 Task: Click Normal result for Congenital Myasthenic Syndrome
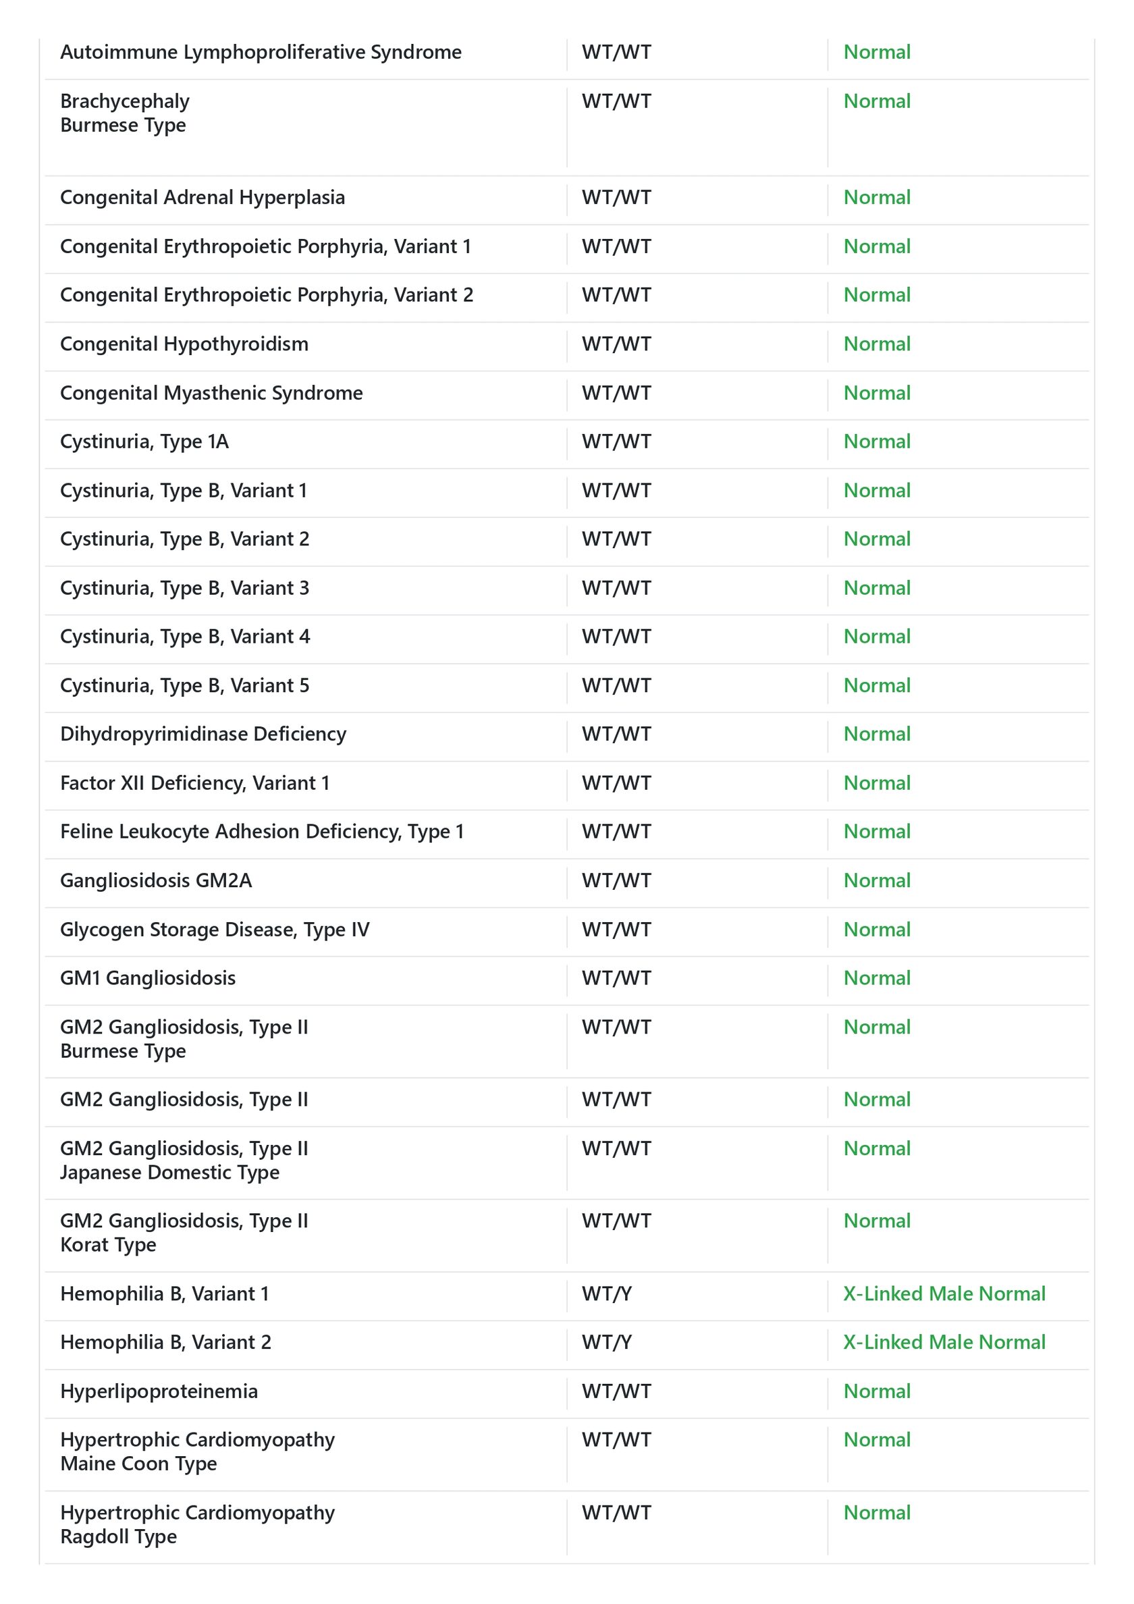click(876, 393)
